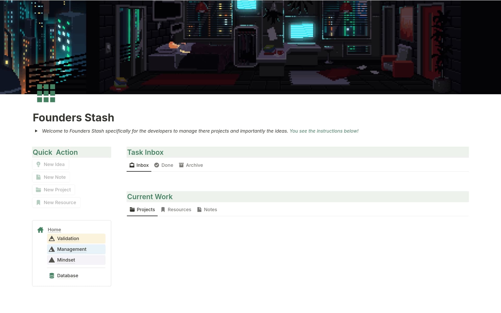This screenshot has width=501, height=313.
Task: Expand the Welcome instructions toggle
Action: click(36, 131)
